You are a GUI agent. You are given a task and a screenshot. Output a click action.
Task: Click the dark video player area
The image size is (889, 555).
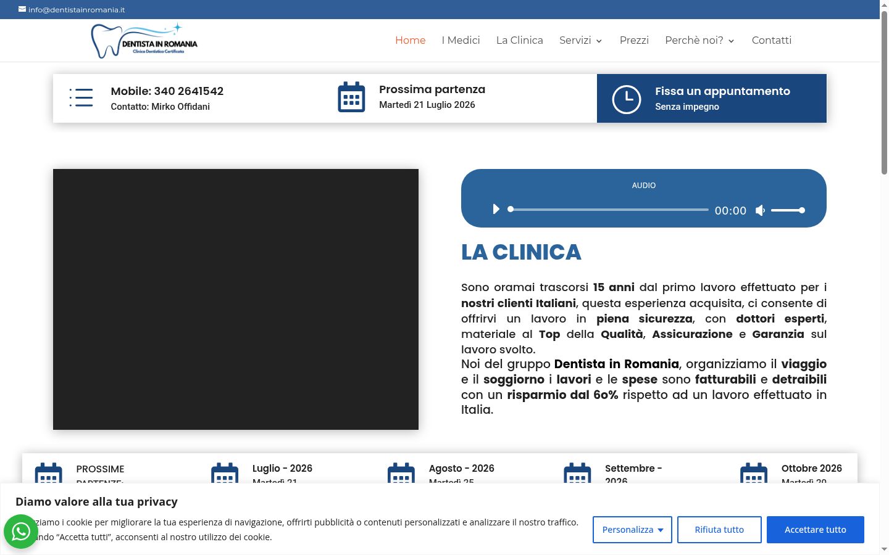tap(236, 299)
